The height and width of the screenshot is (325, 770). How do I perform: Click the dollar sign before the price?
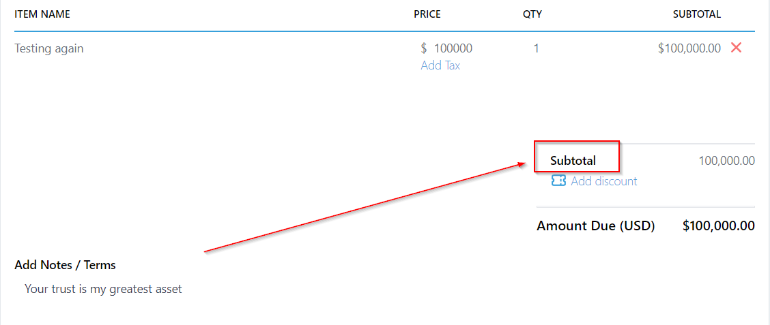[x=424, y=48]
